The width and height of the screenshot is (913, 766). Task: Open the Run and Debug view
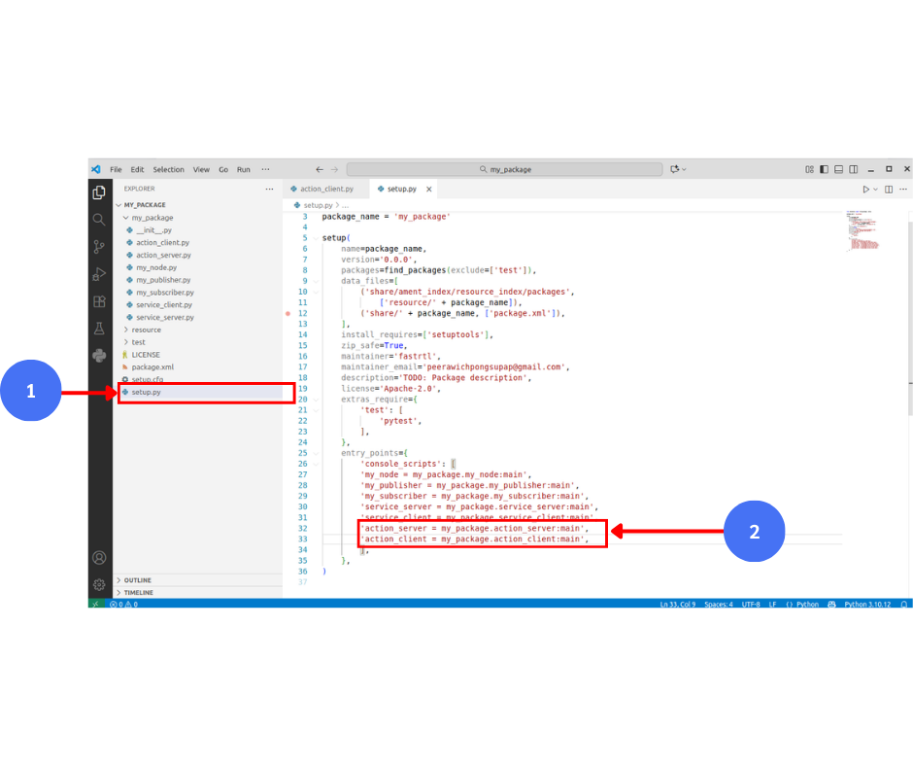coord(99,274)
